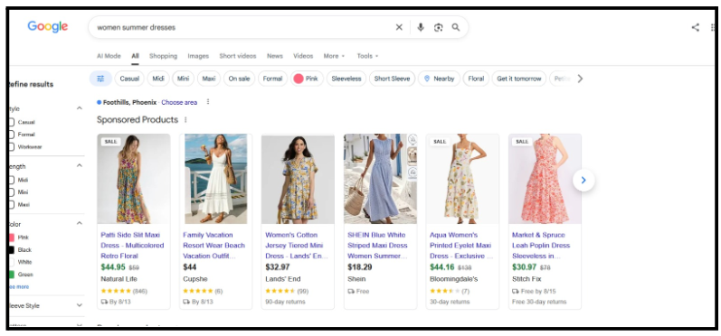Viewport: 721px width, 336px height.
Task: Open the Lands' End mini dress photo
Action: pos(298,179)
